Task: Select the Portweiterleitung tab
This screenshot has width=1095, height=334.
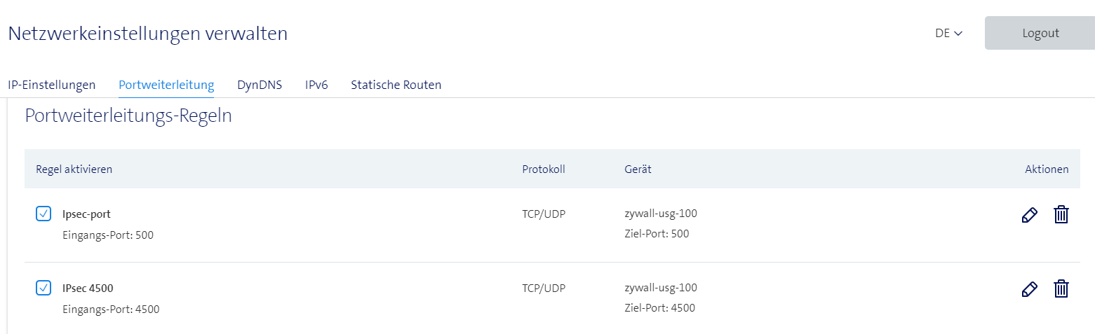Action: (166, 85)
